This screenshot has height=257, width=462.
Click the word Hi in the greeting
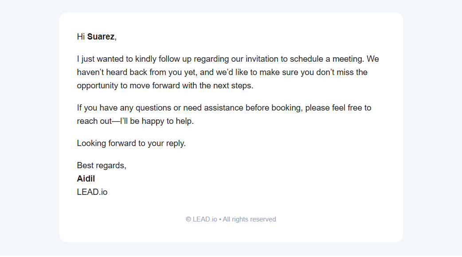(81, 37)
